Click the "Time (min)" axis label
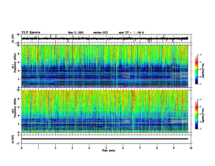 [109, 151]
